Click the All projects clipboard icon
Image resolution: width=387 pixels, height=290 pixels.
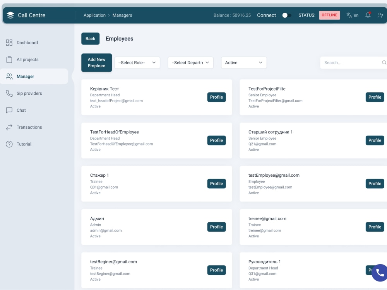(9, 60)
